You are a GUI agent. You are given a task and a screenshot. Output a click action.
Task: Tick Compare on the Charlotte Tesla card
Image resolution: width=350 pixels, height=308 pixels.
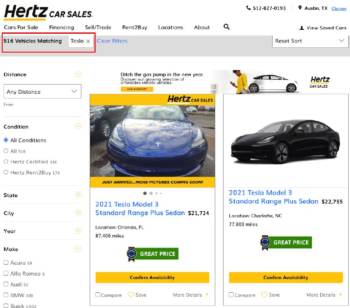pyautogui.click(x=231, y=294)
